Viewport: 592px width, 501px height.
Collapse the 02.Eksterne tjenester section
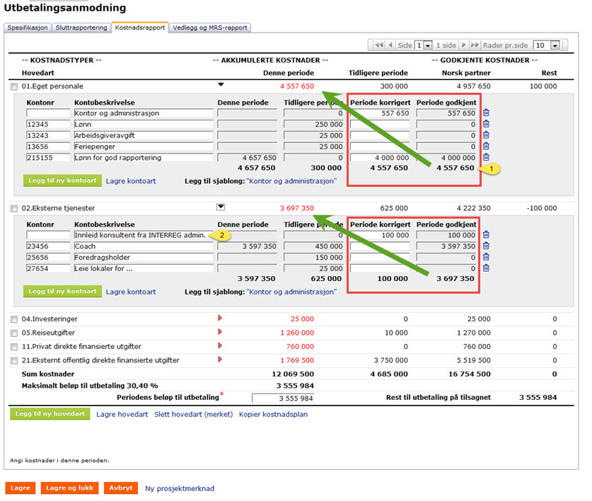point(221,207)
